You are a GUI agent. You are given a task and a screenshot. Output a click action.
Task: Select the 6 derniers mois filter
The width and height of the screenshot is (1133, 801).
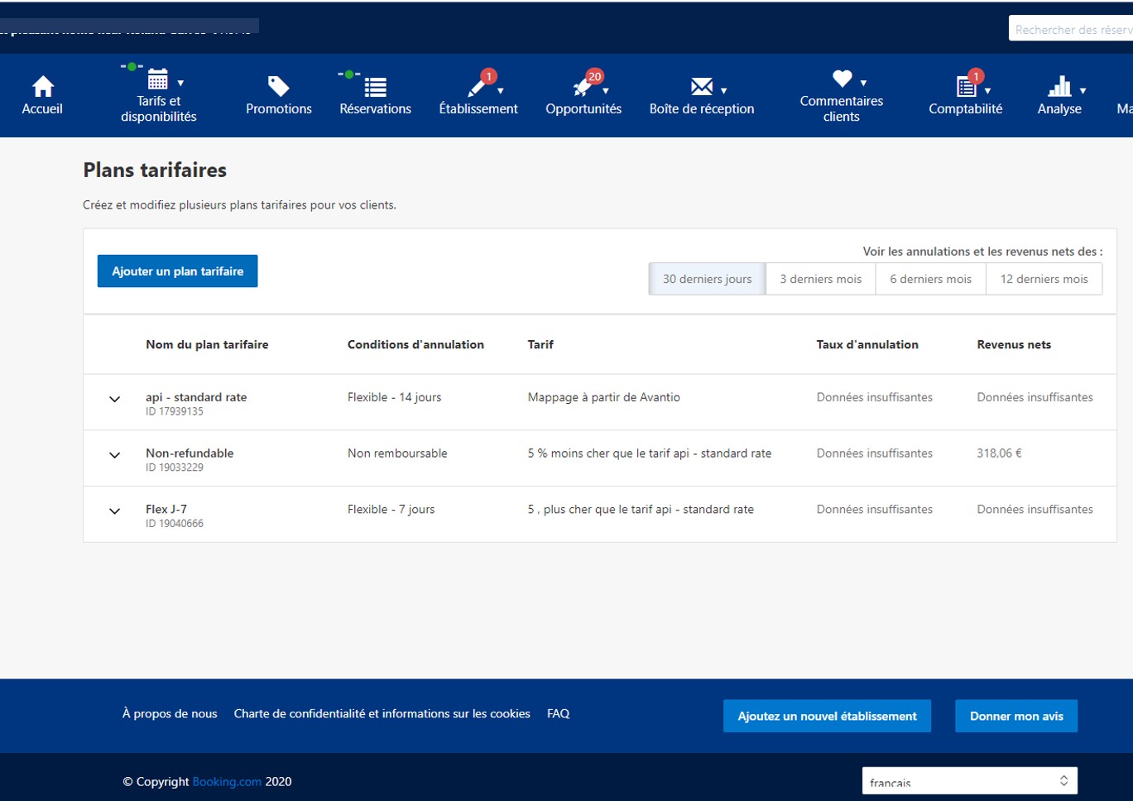(x=930, y=279)
